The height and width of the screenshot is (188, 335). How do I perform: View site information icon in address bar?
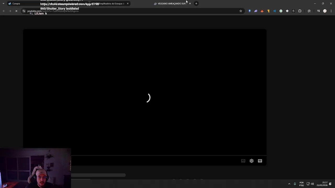pos(24,11)
